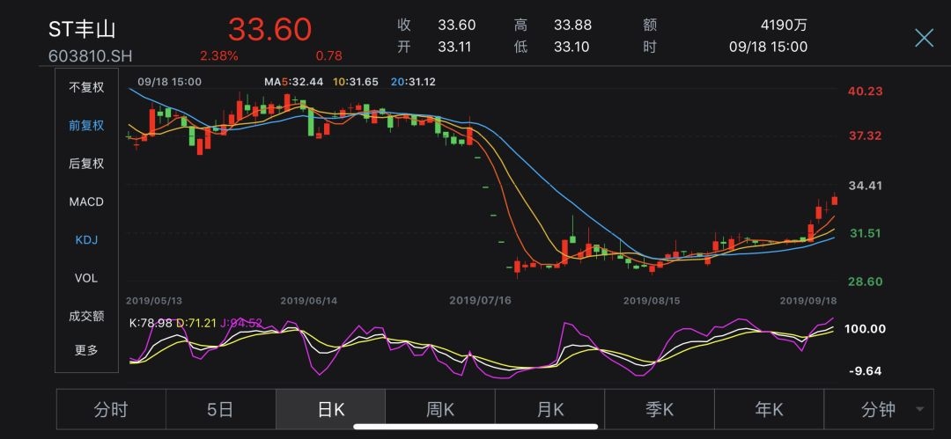Open 更多 indicators list
The width and height of the screenshot is (951, 439).
coord(86,350)
